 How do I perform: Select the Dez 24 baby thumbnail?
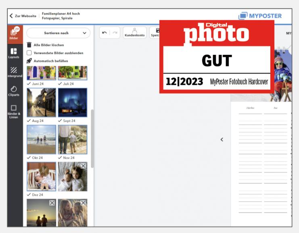[42, 177]
